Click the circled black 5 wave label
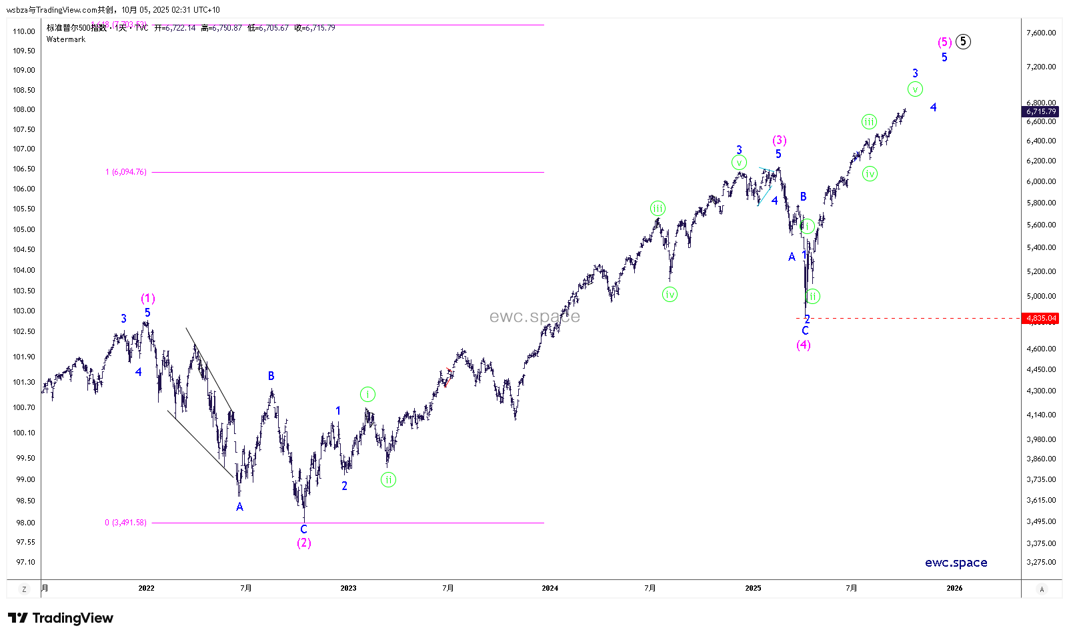Image resolution: width=1069 pixels, height=638 pixels. pyautogui.click(x=963, y=41)
